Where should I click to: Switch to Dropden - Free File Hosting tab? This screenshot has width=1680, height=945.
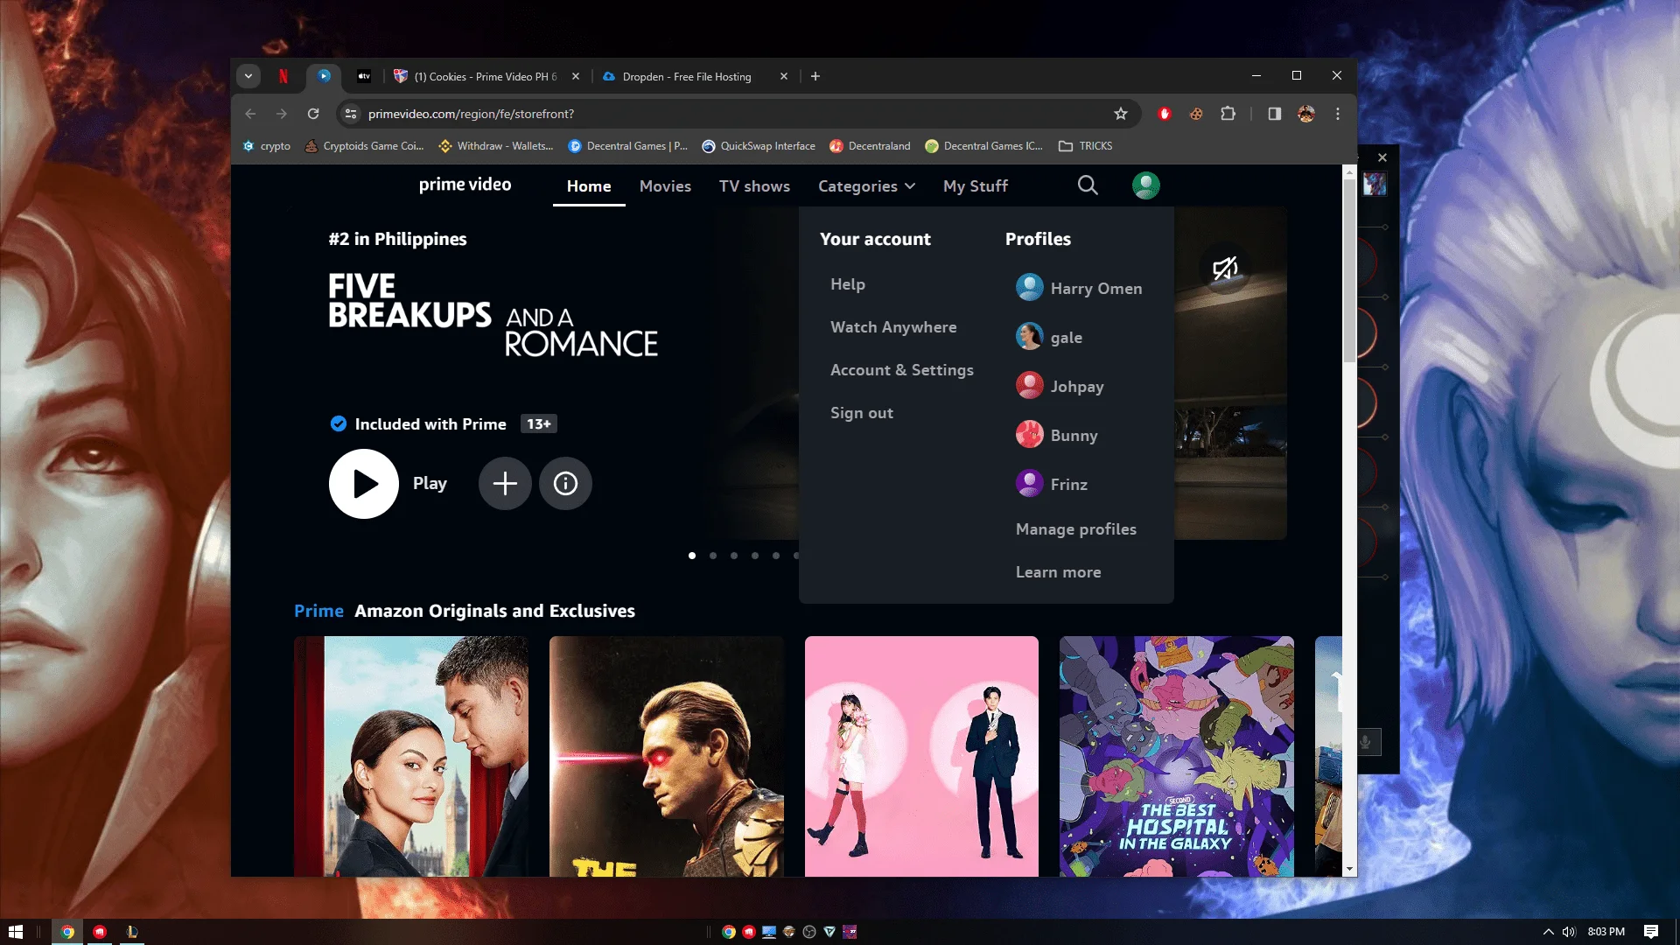[x=687, y=76]
